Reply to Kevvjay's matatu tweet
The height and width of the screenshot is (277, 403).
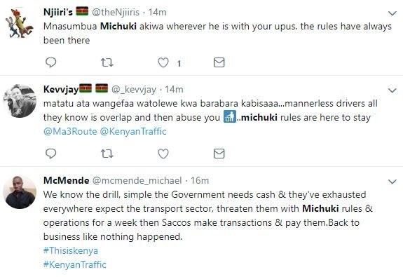coord(50,154)
